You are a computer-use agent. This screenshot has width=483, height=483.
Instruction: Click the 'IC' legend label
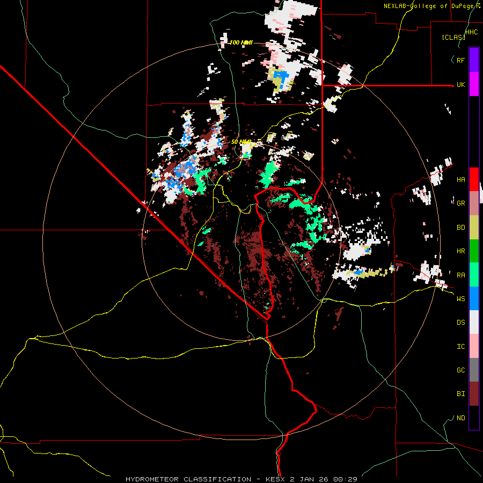click(x=460, y=347)
